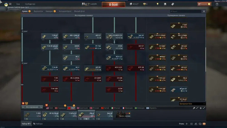The image size is (227, 128).
Task: Select the ПТ-76Б tank card
Action: tap(93, 47)
